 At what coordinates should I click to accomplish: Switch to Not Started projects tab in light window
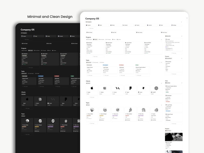coord(101,39)
